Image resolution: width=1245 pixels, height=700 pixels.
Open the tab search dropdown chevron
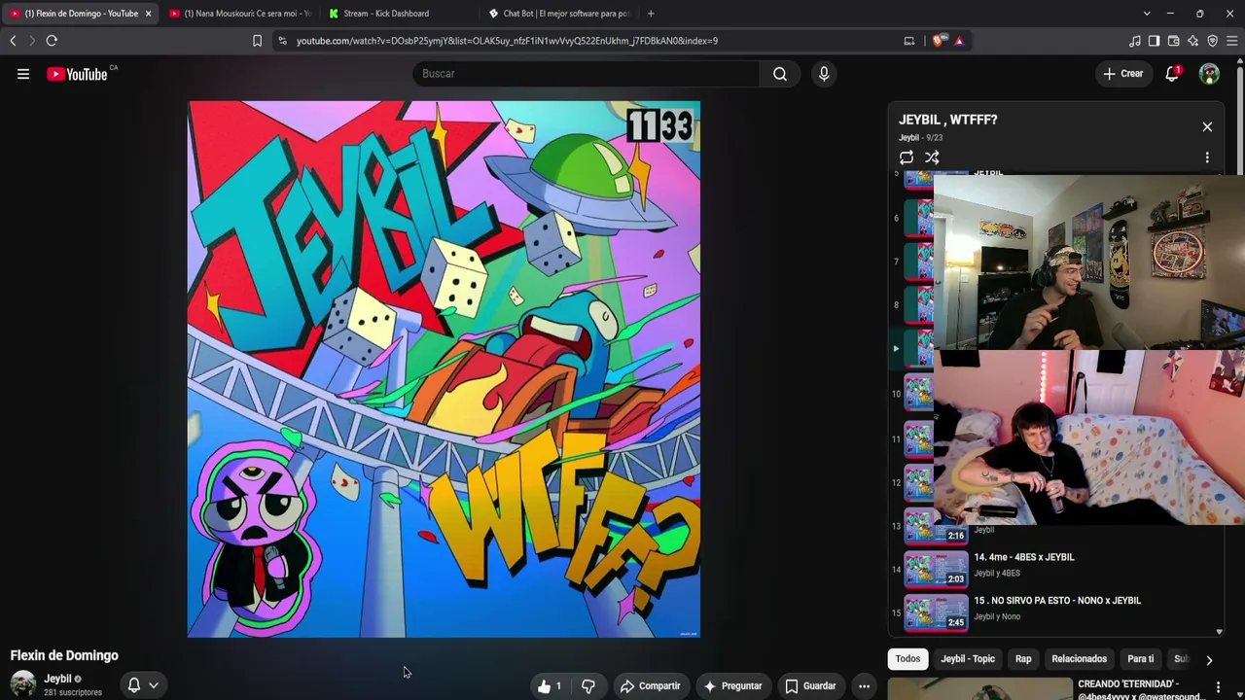tap(1147, 14)
